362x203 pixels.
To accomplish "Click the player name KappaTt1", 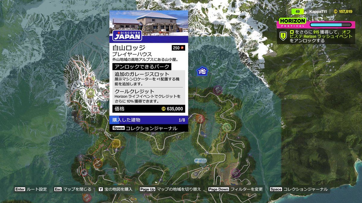I will 318,11.
